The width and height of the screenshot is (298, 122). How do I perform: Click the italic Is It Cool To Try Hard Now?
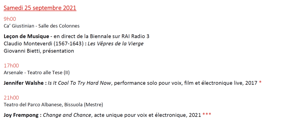click(x=79, y=83)
